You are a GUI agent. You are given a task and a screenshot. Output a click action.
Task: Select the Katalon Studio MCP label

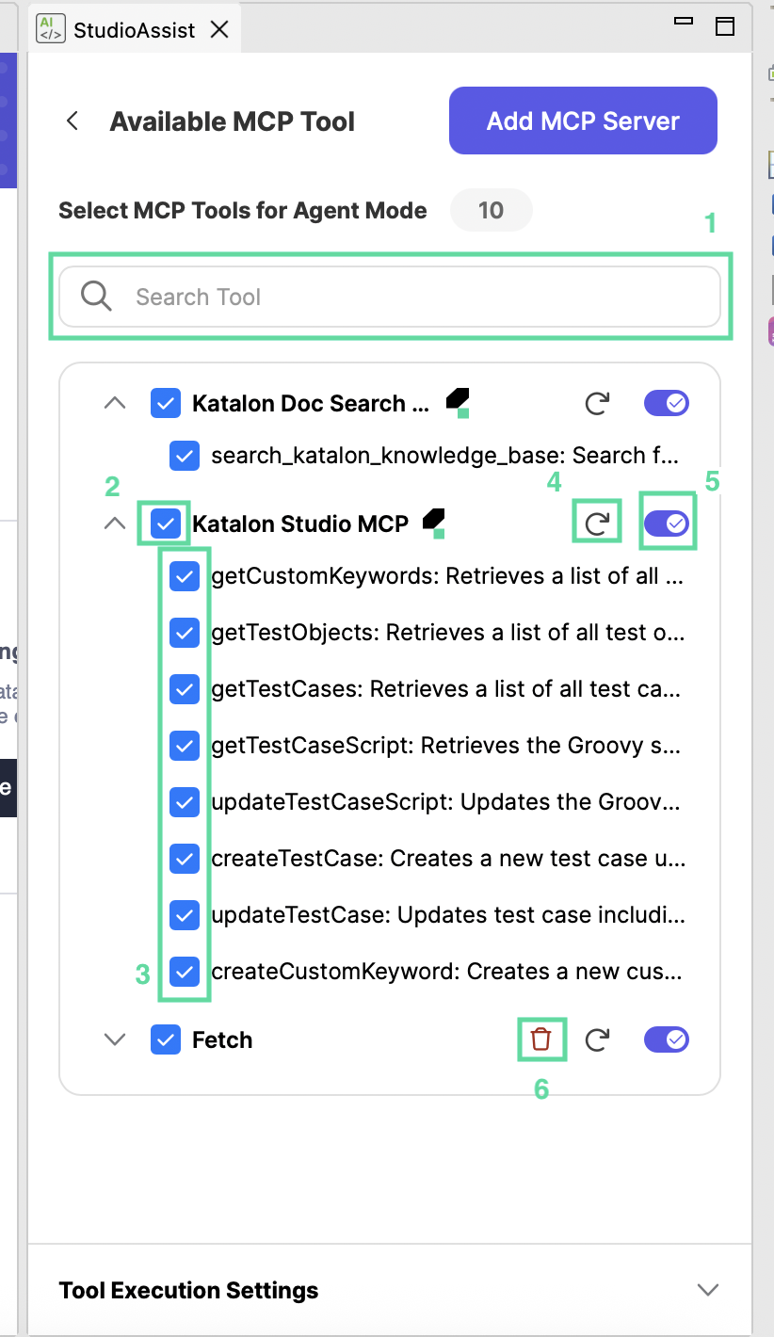300,524
